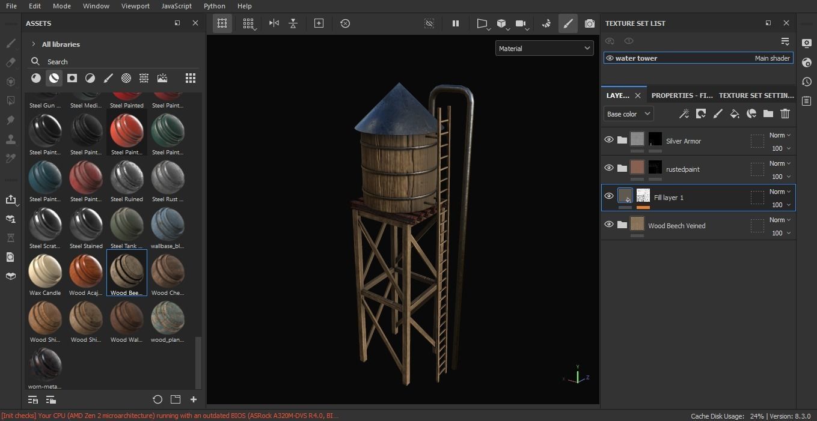This screenshot has height=421, width=817.
Task: Create a new folder in layer stack
Action: coord(768,114)
